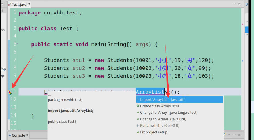This screenshot has height=140, width=254.
Task: Maximize the editor area
Action: (x=240, y=4)
